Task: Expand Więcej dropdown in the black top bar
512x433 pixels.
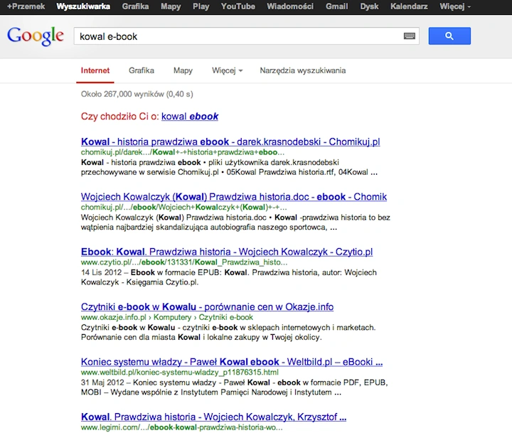Action: (x=455, y=6)
